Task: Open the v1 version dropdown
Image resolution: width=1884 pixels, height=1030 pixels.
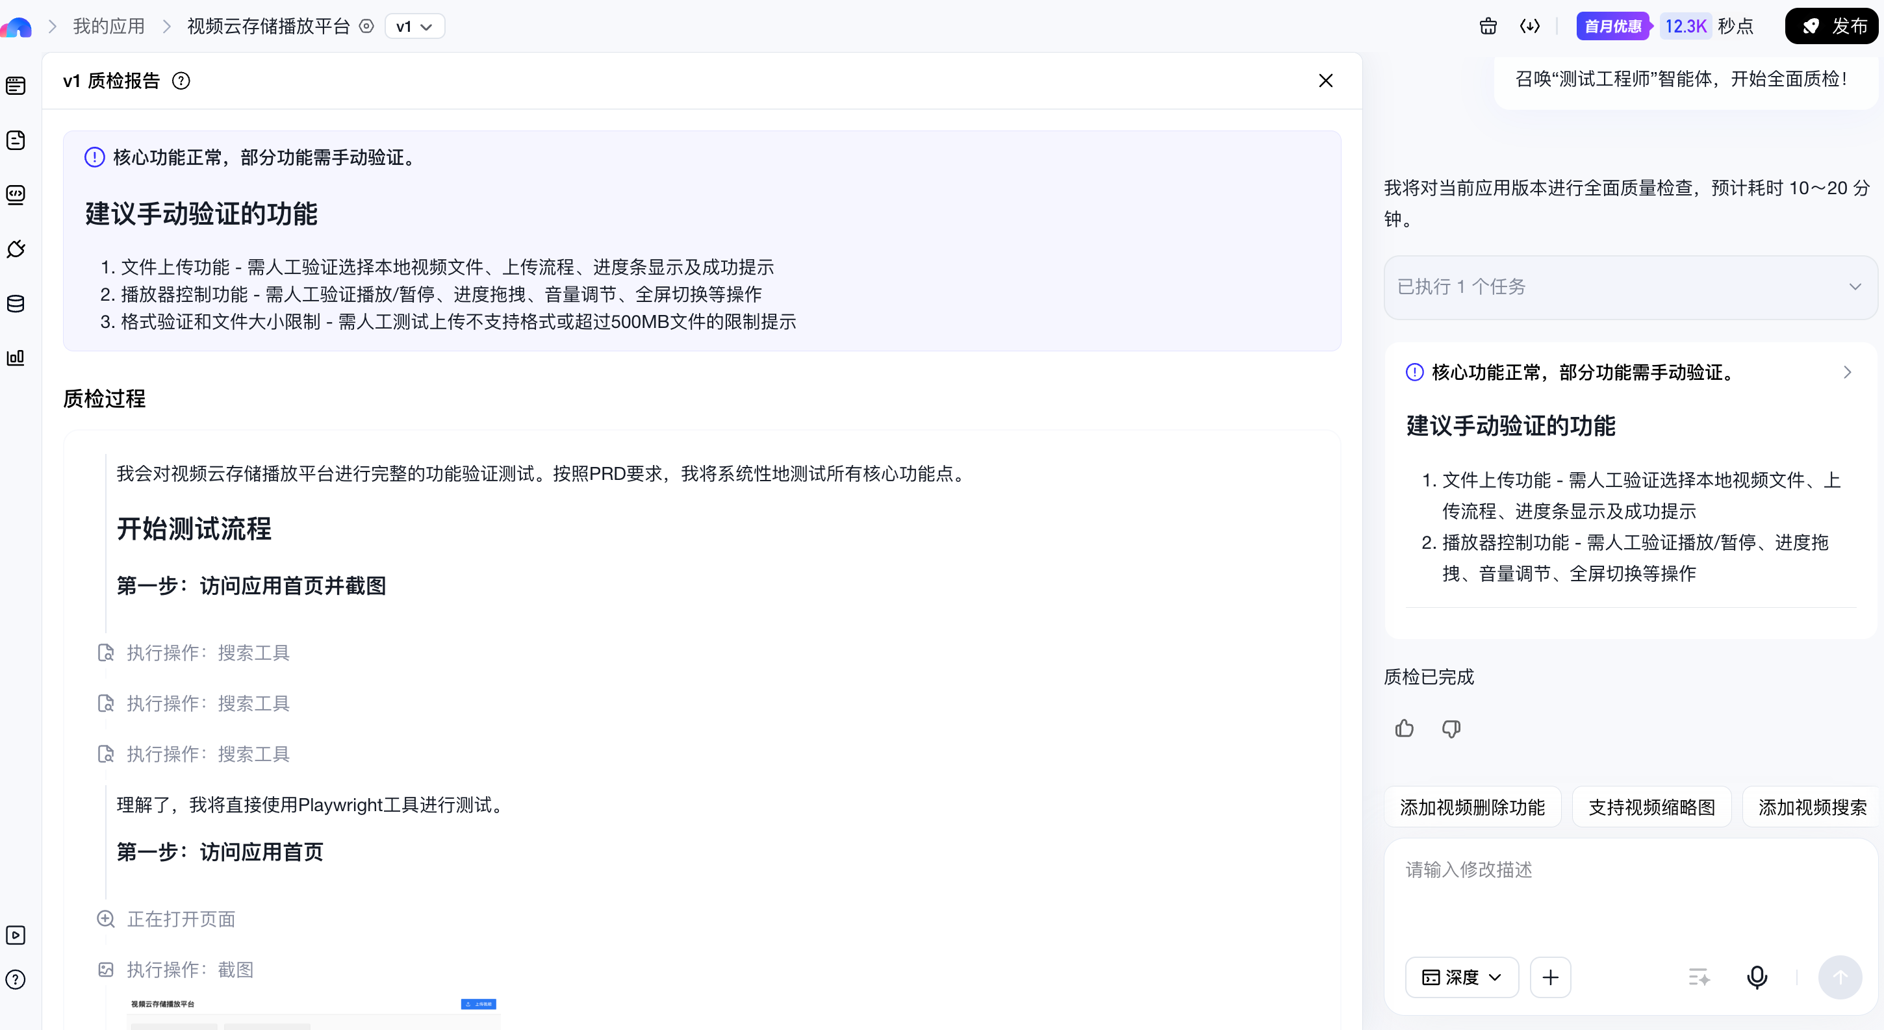Action: [414, 27]
